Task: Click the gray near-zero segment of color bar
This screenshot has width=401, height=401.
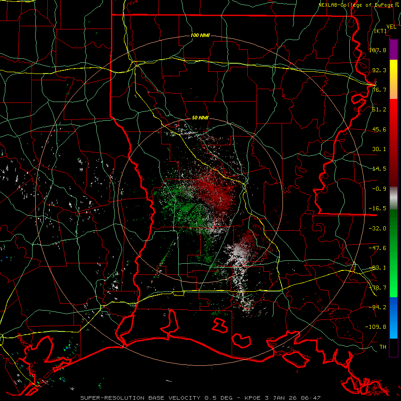Action: (x=393, y=198)
